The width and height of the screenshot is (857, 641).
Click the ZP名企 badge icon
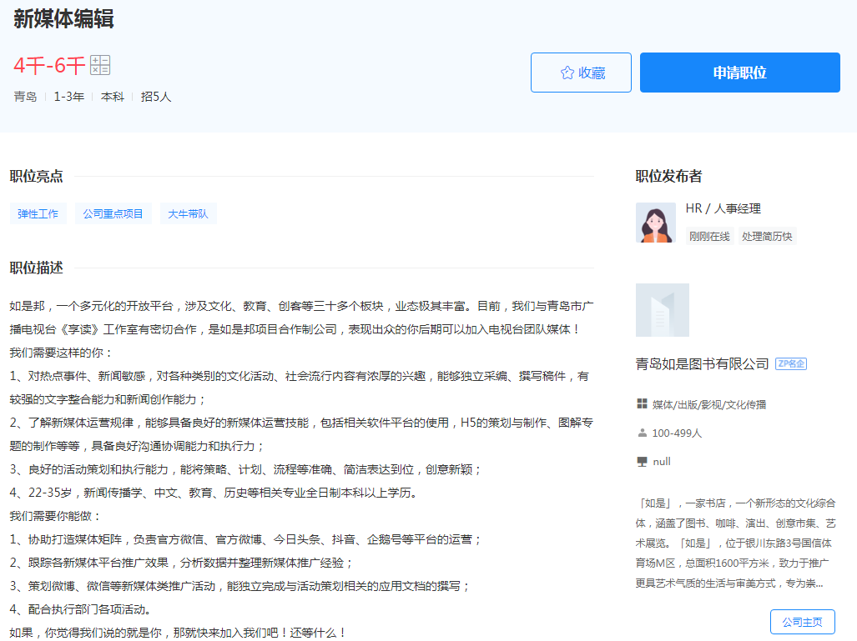tap(791, 363)
